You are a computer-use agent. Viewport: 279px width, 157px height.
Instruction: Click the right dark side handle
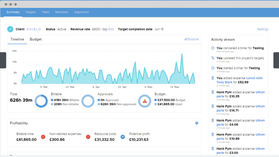click(276, 60)
